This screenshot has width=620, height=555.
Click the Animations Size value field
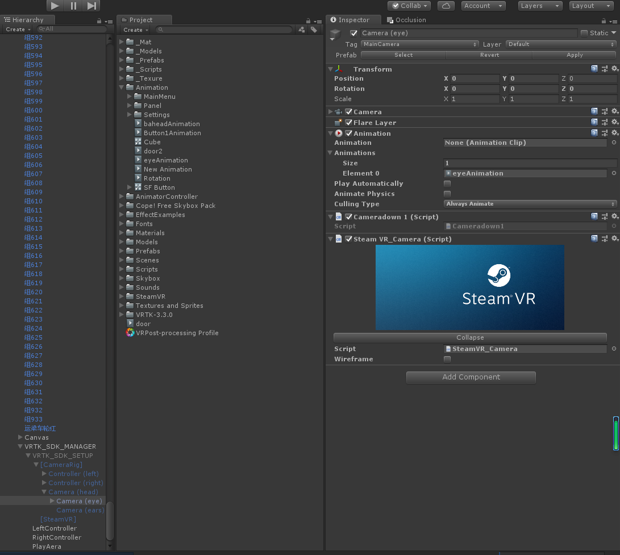coord(530,163)
